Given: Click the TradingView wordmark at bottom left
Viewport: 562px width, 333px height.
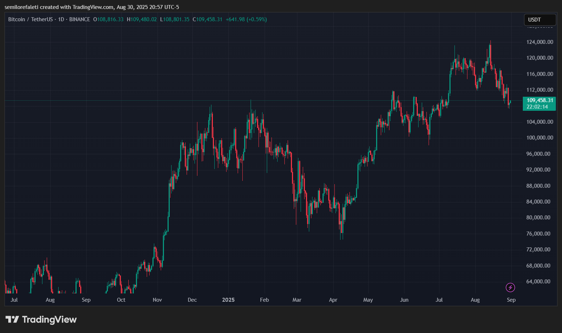Looking at the screenshot, I should tap(50, 319).
